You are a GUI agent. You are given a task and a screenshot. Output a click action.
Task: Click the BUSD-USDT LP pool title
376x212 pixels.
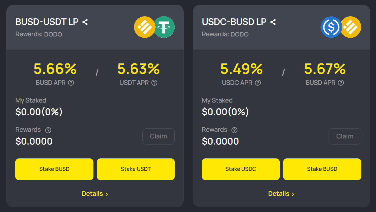tap(47, 22)
